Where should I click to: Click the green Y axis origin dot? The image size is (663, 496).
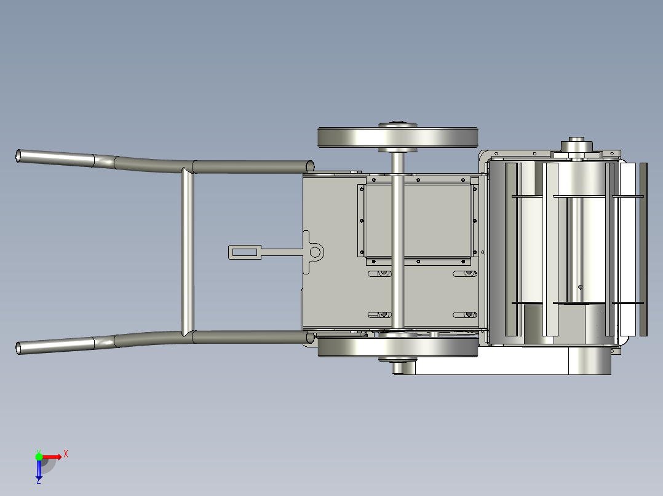coord(39,457)
